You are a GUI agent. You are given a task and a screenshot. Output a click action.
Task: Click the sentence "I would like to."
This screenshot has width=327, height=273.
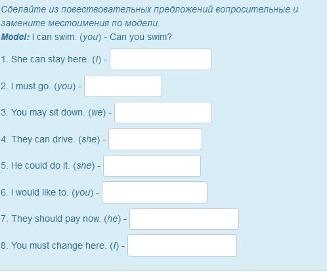pos(39,192)
